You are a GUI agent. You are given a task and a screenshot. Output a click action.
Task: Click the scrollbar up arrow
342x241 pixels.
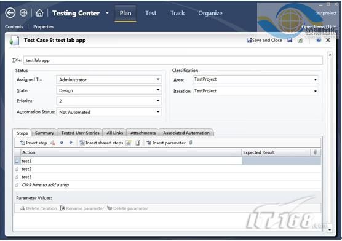point(330,55)
